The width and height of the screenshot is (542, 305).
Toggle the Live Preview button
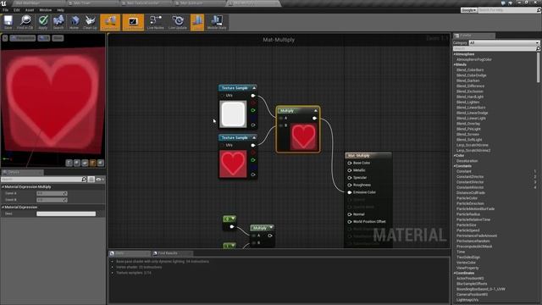pos(133,22)
